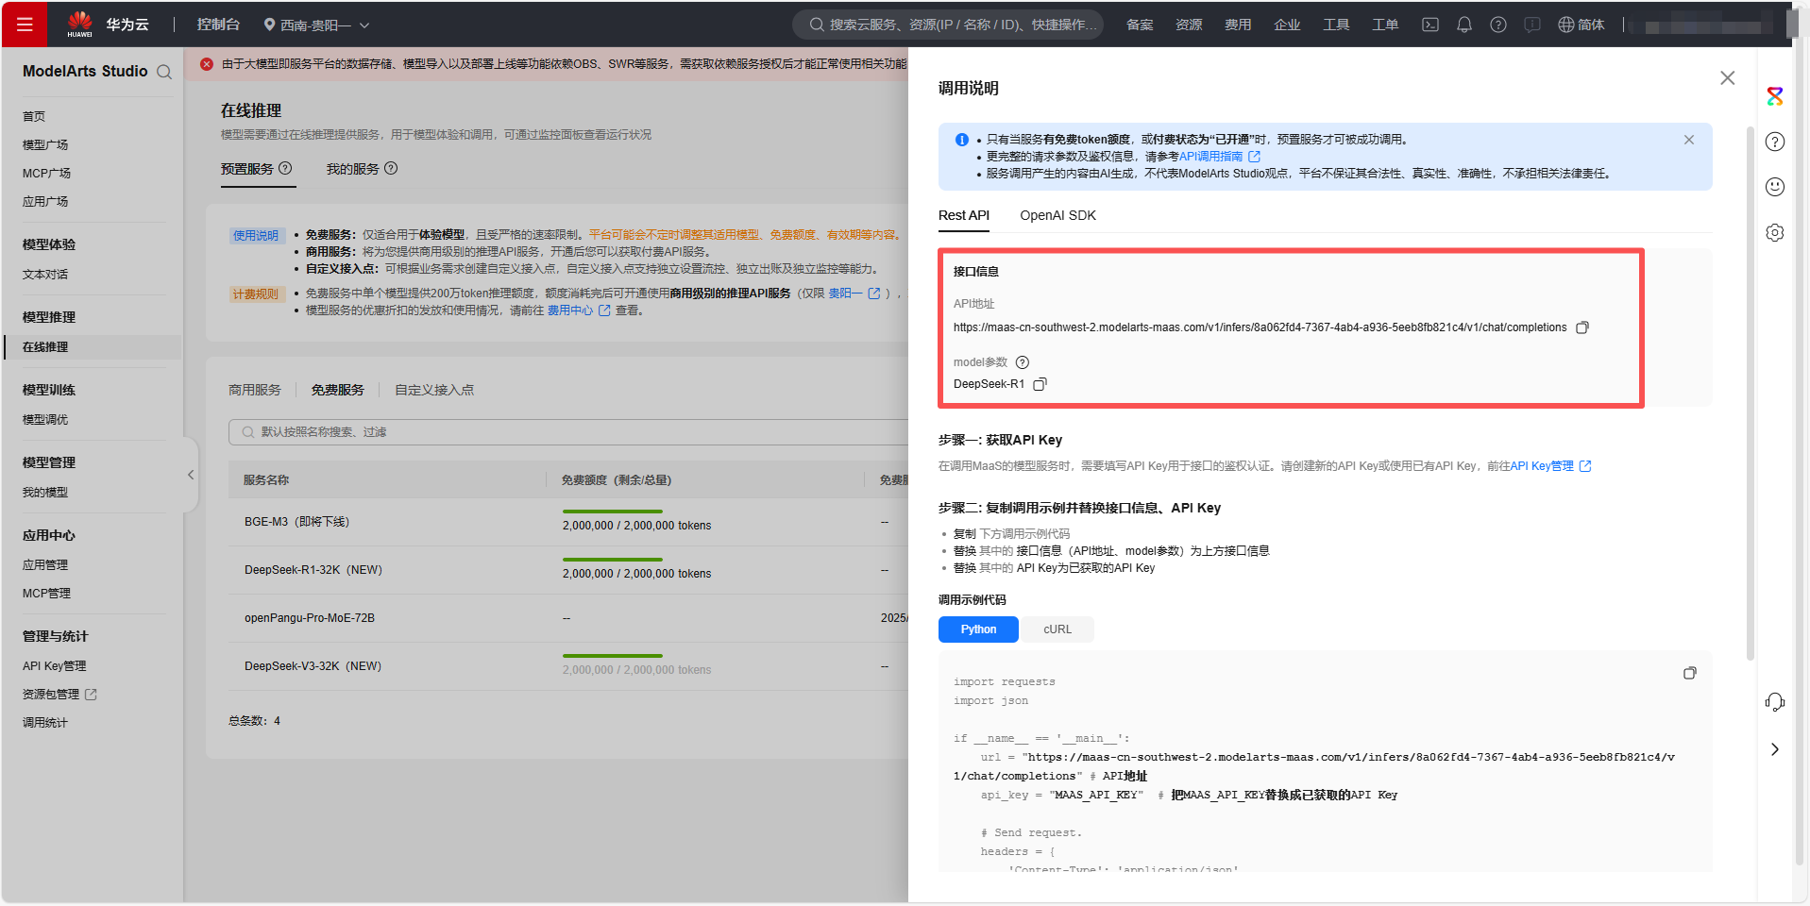Open 我的模型 in sidebar
The width and height of the screenshot is (1810, 906).
(x=45, y=493)
